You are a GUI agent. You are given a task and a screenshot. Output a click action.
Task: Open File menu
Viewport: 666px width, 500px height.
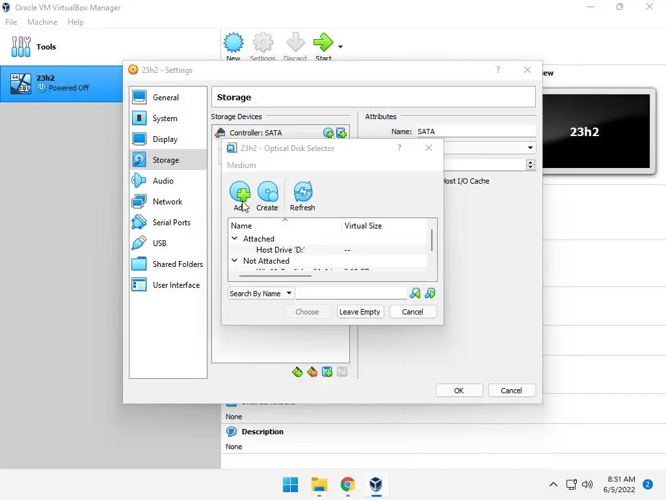click(11, 22)
